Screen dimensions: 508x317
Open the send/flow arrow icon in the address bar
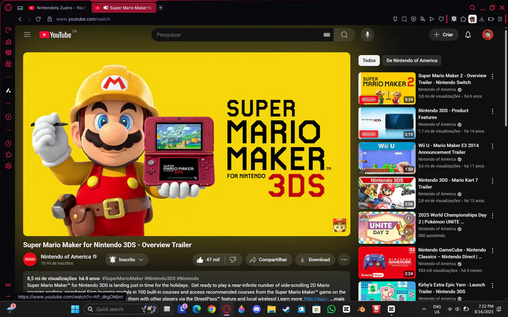(x=432, y=19)
